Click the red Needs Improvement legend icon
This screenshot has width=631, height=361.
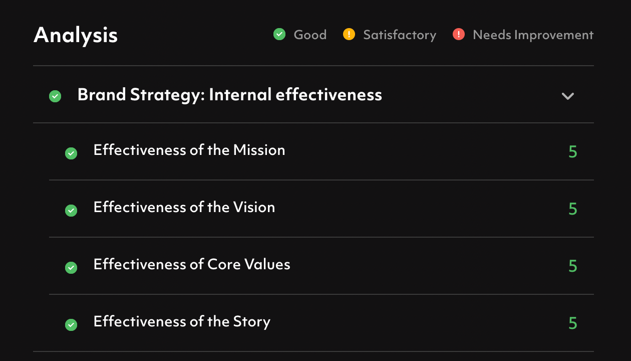(458, 35)
